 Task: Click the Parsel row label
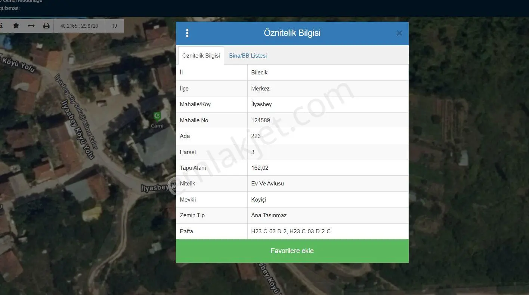tap(188, 152)
